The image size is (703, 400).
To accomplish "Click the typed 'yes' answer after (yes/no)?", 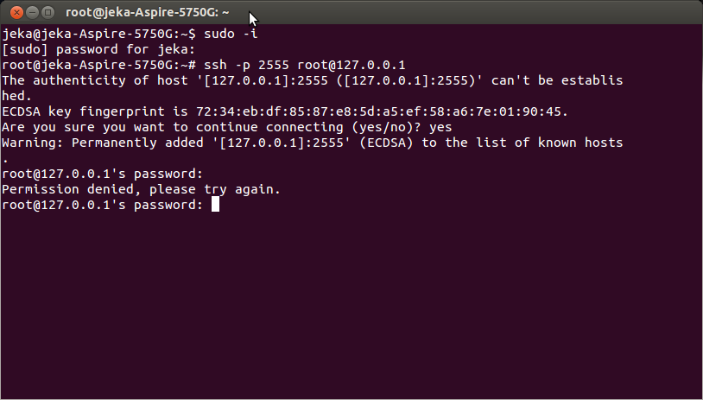I will tap(440, 128).
